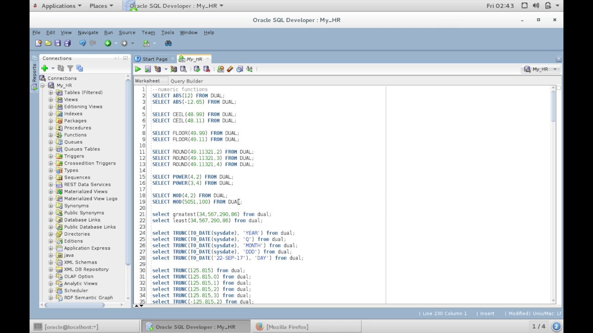
Task: Expand the Sequences tree node
Action: point(51,178)
